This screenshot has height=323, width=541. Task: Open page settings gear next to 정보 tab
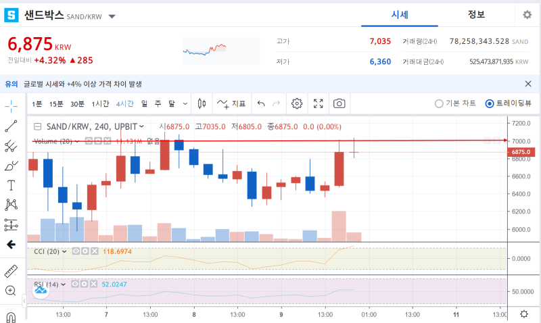click(527, 15)
